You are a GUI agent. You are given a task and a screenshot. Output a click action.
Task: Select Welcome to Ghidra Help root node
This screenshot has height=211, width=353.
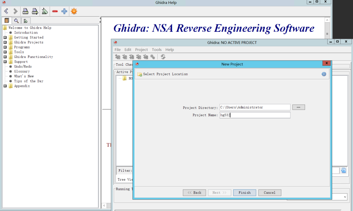30,28
